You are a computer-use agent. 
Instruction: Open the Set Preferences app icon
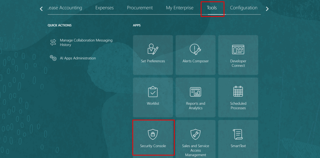[153, 49]
